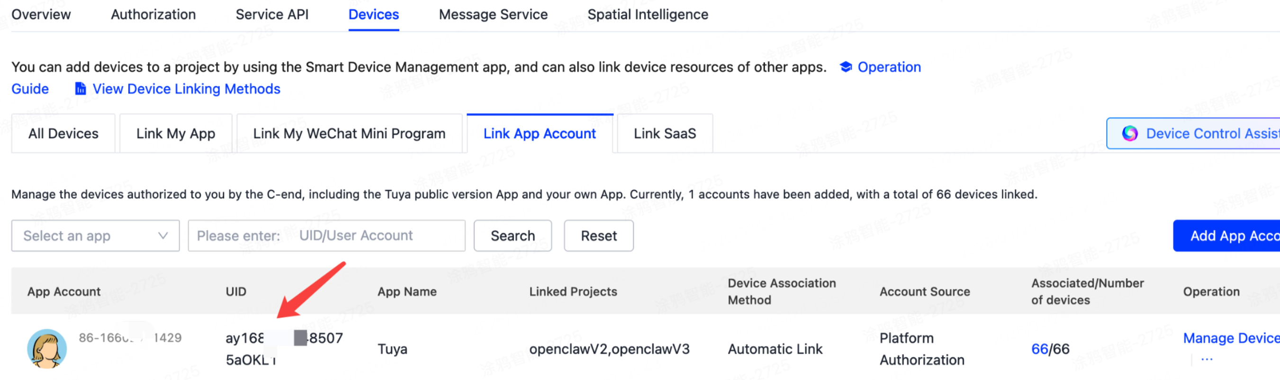Open the Message Service section
The width and height of the screenshot is (1280, 380).
[492, 14]
